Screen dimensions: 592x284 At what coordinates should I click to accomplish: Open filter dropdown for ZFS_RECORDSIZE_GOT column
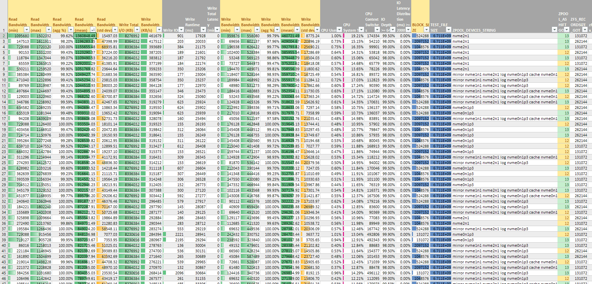pyautogui.click(x=585, y=30)
